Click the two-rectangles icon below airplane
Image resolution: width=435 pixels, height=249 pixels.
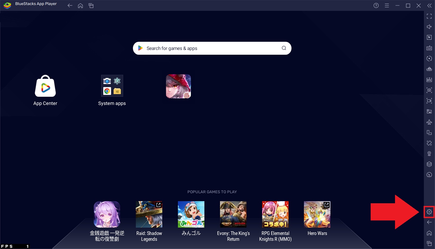coord(429,132)
